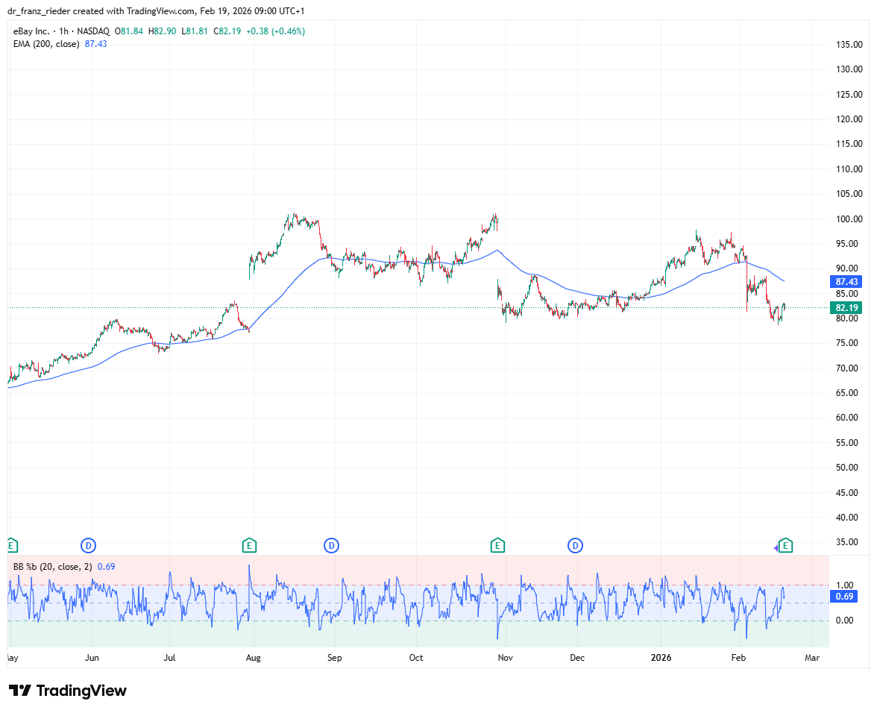Click the 1.00 level on BB %b scale
The height and width of the screenshot is (713, 877).
pyautogui.click(x=844, y=585)
